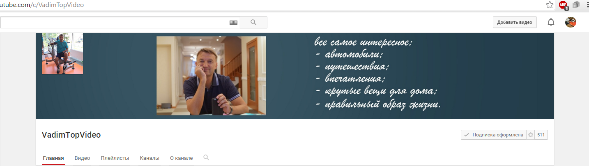Click the banner photo of the man
The height and width of the screenshot is (166, 589).
211,76
